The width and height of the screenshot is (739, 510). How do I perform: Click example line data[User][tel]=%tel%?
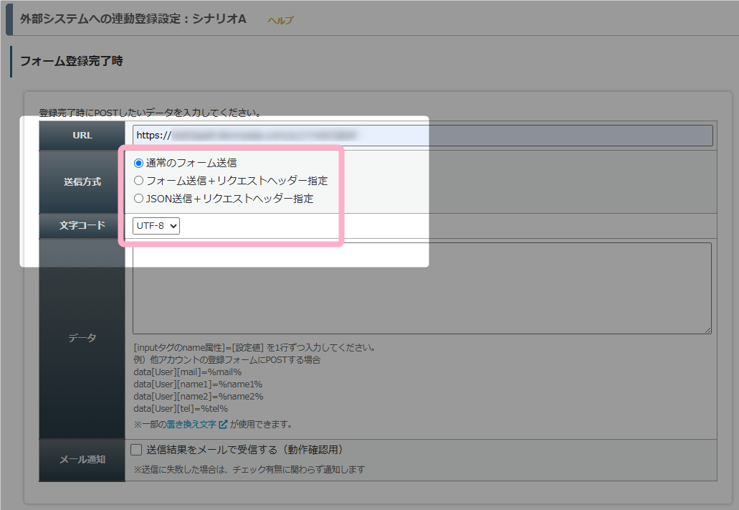tap(181, 409)
